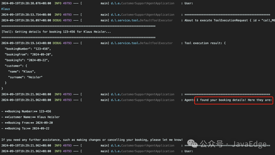This screenshot has height=155, width=275.
Task: Click the "Tool execution result: {" message
Action: [x=205, y=43]
